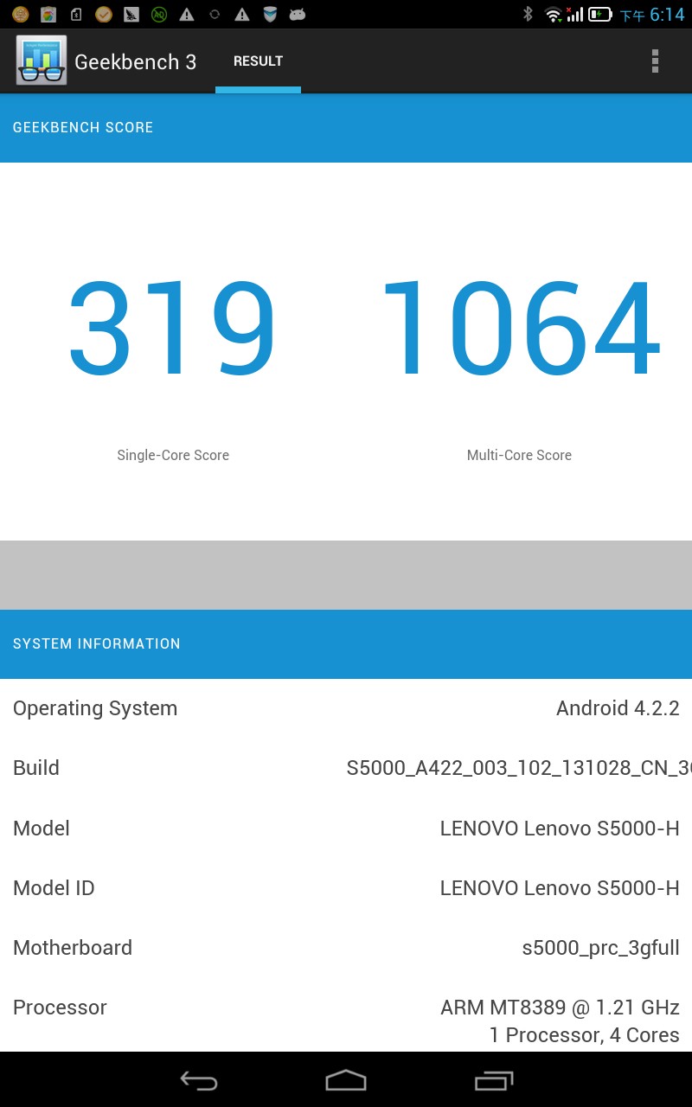Tap the Android back navigation button

pyautogui.click(x=198, y=1080)
